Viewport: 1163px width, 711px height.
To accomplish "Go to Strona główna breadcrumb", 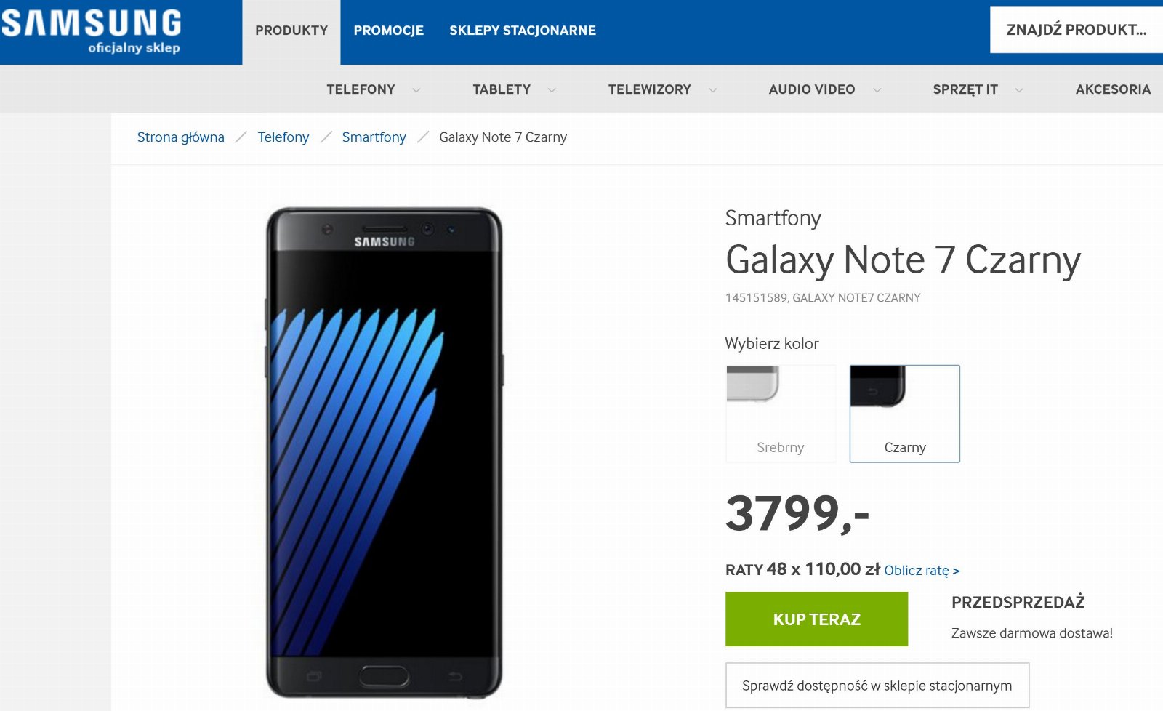I will tap(181, 137).
